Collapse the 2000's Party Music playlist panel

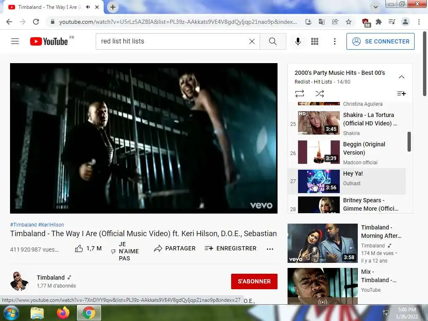pyautogui.click(x=402, y=77)
